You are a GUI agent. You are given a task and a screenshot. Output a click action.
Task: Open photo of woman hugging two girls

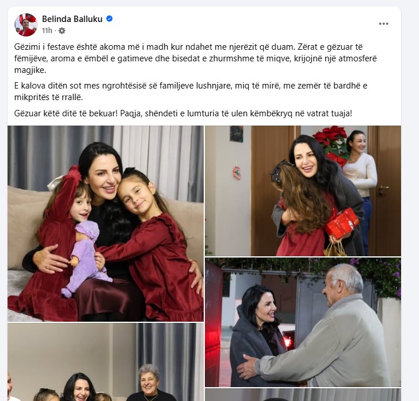click(x=105, y=223)
